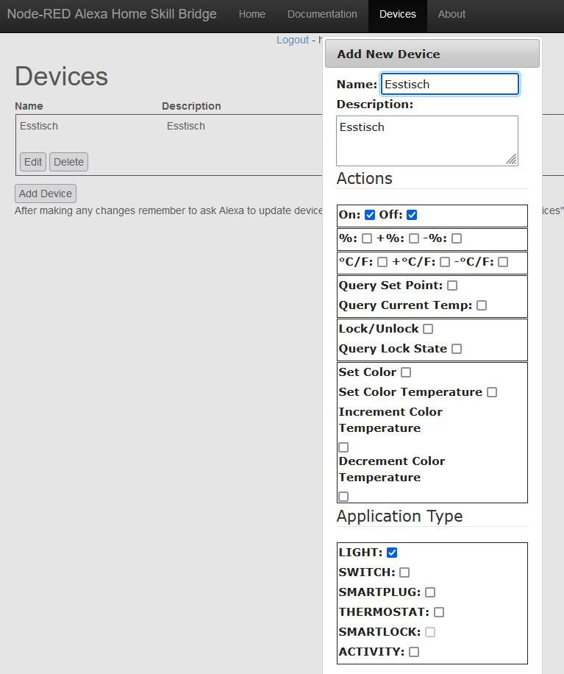Enable the Set Color checkbox

[x=406, y=372]
